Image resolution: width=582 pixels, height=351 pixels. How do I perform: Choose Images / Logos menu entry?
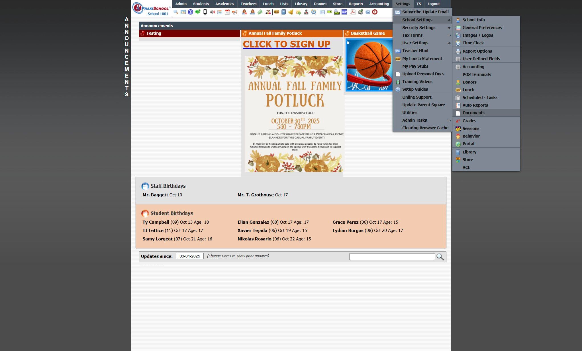(x=477, y=35)
